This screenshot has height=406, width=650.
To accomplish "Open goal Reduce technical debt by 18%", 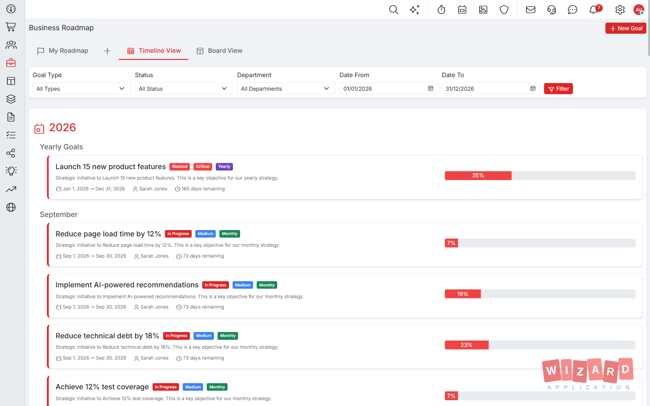I will (107, 336).
